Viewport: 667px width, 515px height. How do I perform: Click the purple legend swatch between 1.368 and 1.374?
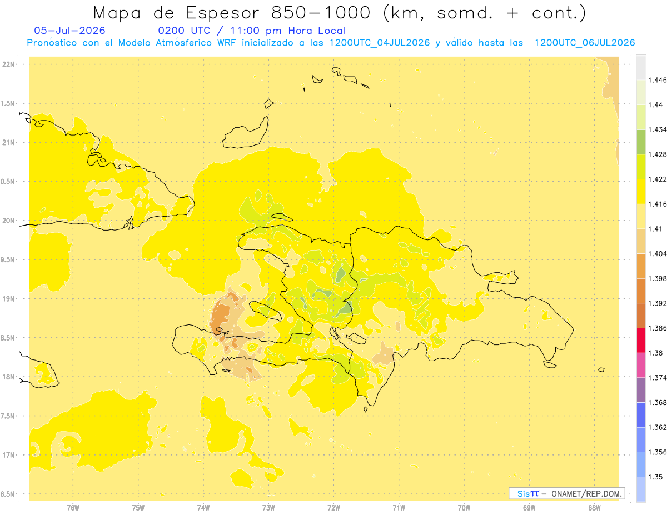tap(641, 390)
